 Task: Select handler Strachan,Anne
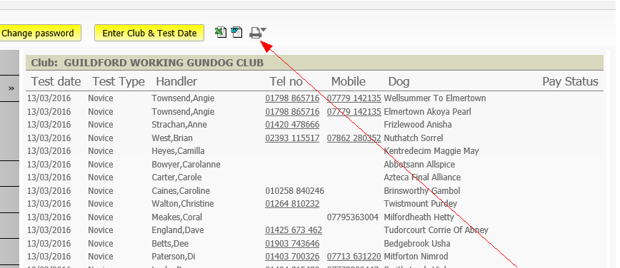pos(179,125)
